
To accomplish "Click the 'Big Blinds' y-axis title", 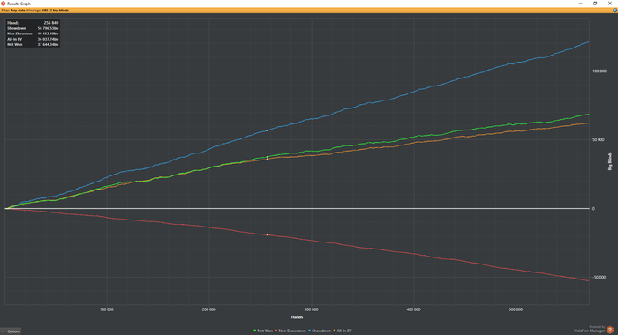I will click(610, 161).
